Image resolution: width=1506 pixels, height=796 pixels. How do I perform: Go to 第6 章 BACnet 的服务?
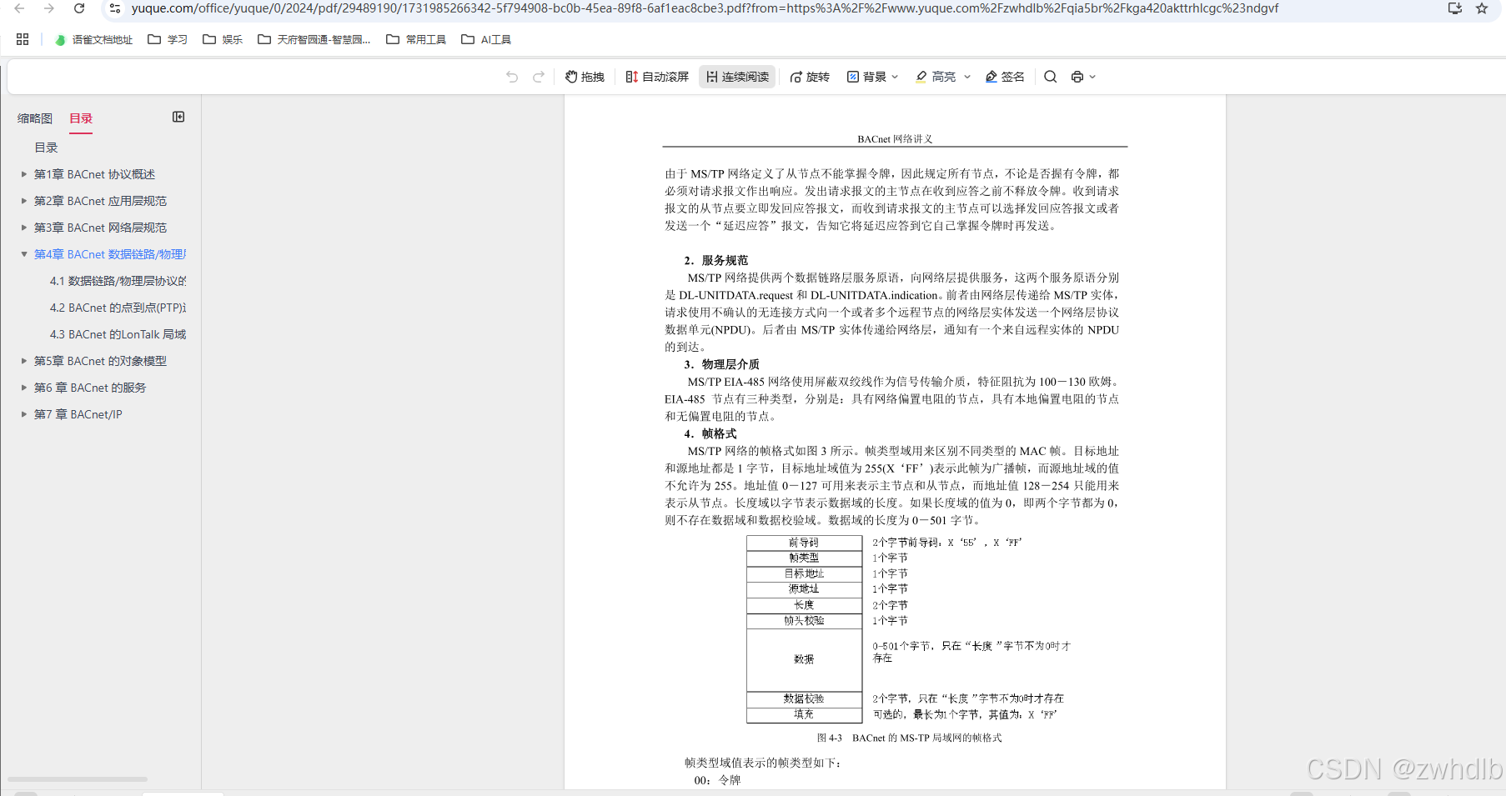point(90,388)
